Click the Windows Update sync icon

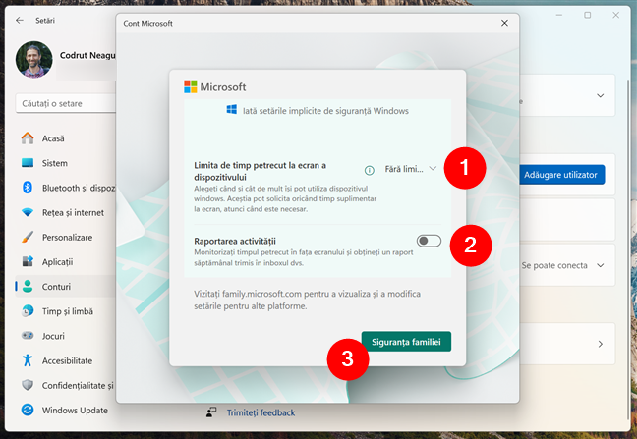[28, 410]
